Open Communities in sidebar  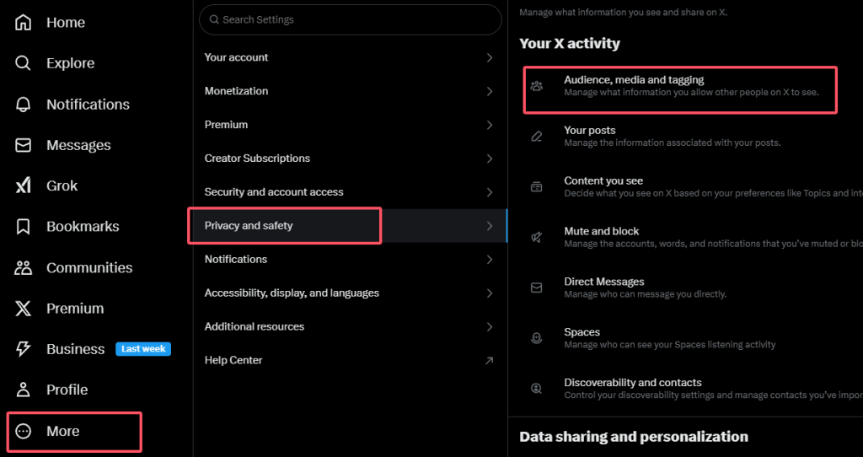tap(89, 267)
